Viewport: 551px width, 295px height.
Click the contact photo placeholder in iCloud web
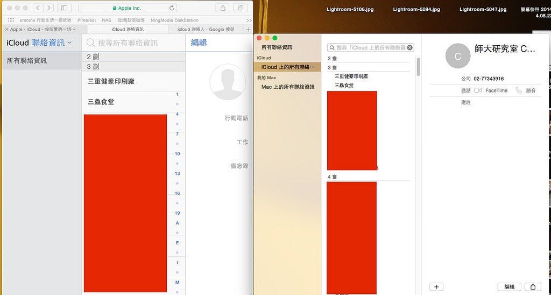[228, 82]
